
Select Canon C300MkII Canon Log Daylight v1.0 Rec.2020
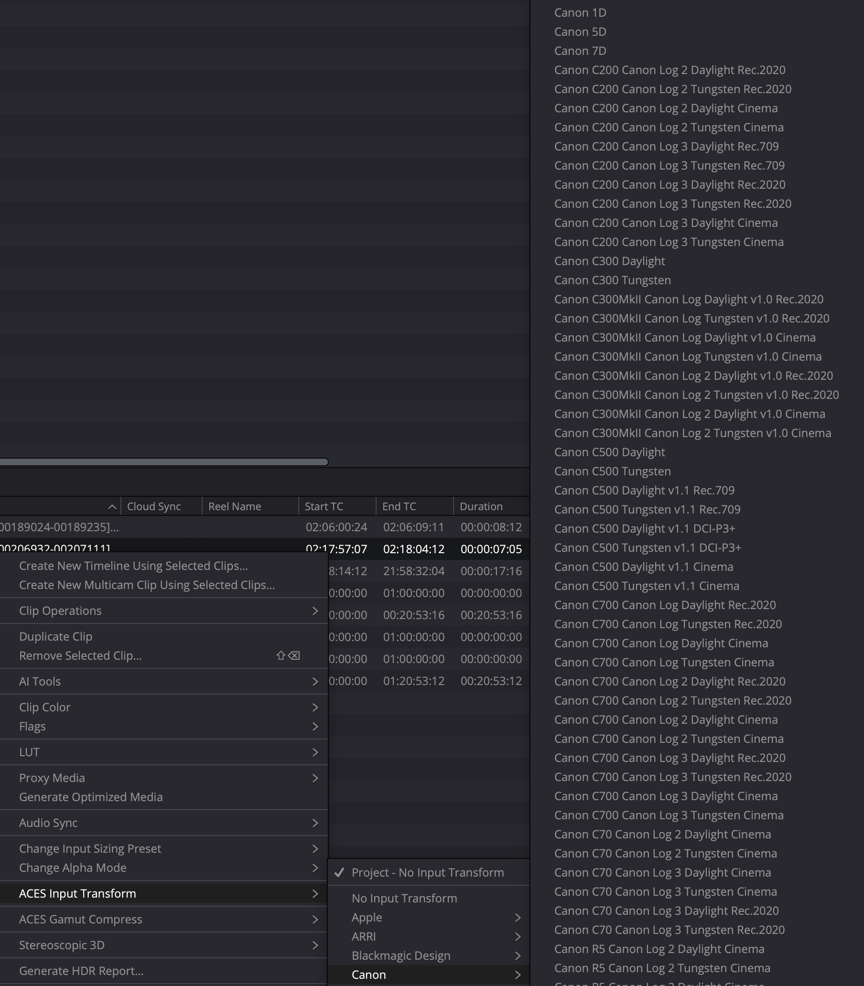click(x=689, y=299)
